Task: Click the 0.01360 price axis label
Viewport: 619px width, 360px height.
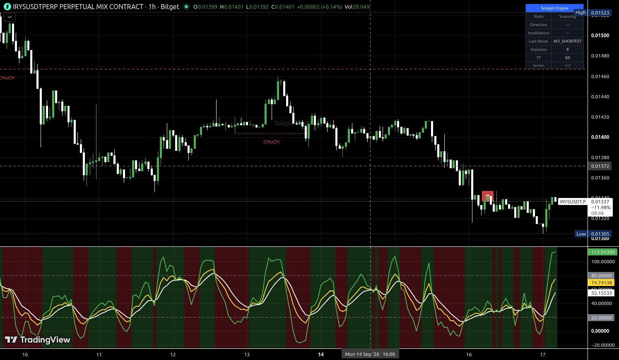Action: [600, 178]
